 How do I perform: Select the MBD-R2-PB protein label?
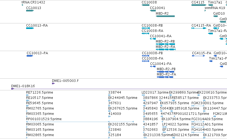tap(166, 69)
